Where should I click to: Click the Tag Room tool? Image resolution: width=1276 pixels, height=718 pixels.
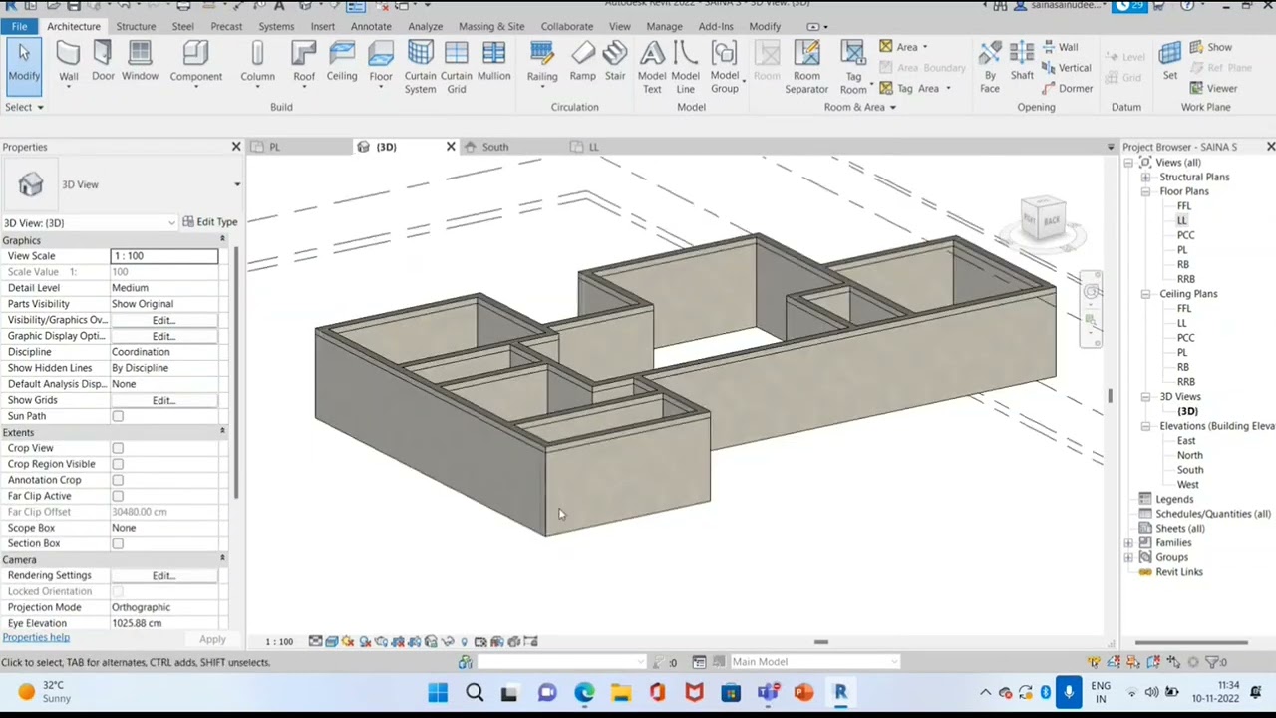coord(853,67)
